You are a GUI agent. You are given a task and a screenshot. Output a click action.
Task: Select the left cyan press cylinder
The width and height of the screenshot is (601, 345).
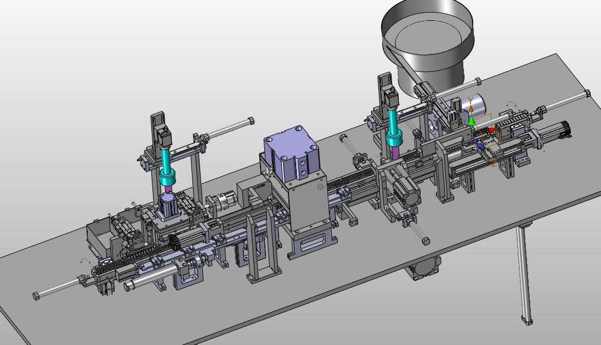coord(167,168)
